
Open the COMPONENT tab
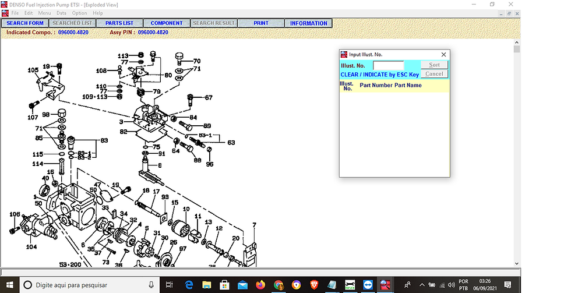(x=167, y=23)
